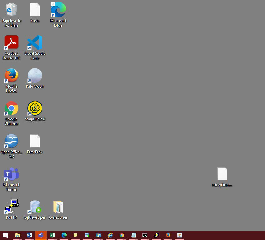Uncheck the Microsoft Edge icon's selection checkbox
265x240 pixels.
click(x=53, y=4)
